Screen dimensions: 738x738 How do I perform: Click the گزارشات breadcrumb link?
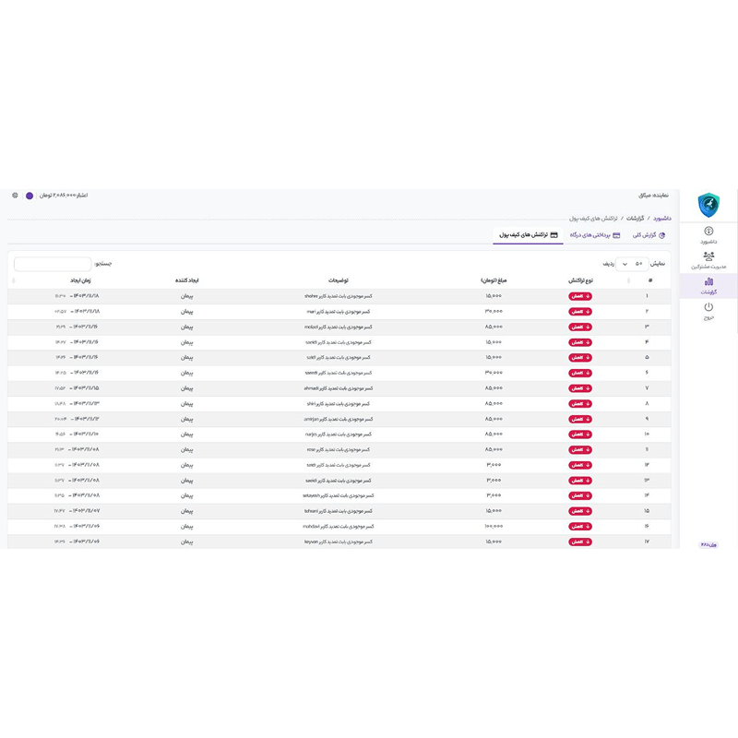(636, 219)
